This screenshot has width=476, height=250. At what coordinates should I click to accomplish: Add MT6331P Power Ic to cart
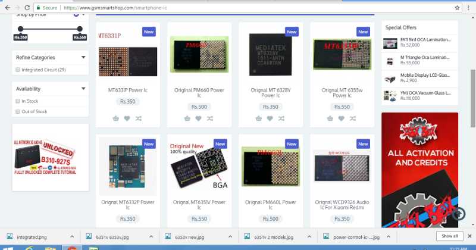pos(115,118)
